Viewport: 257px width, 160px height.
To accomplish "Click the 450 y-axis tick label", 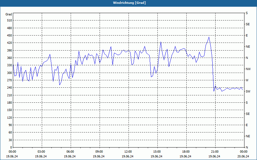I will pos(10,36).
